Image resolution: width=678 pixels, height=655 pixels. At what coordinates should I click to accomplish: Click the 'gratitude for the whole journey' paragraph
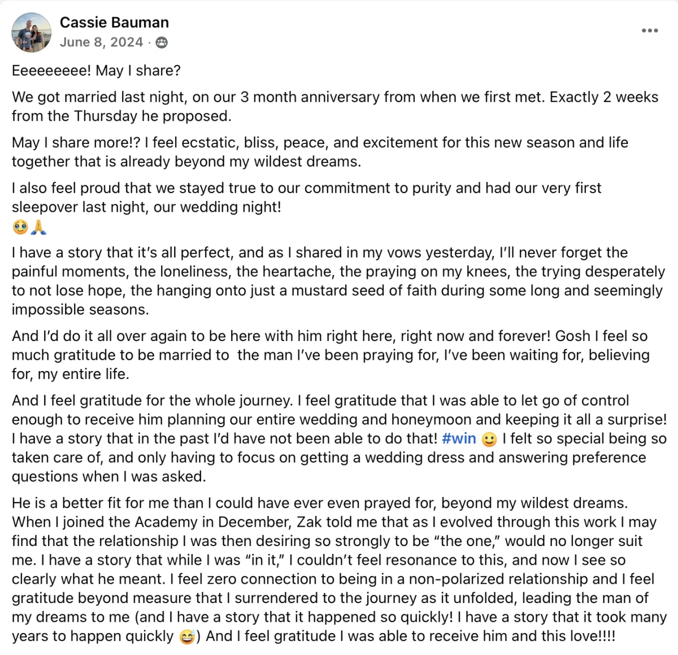point(339,439)
